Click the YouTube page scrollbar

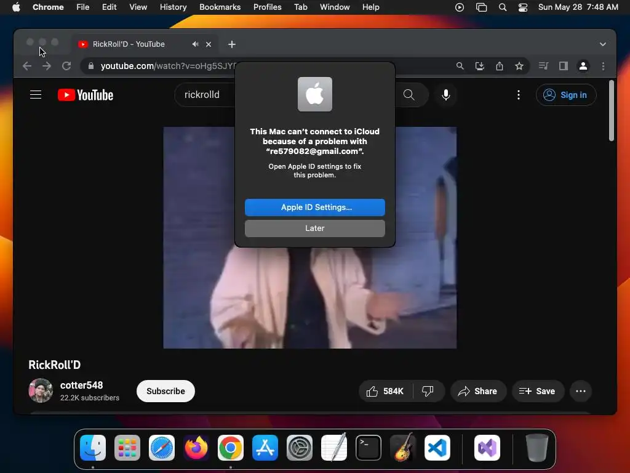click(x=611, y=111)
